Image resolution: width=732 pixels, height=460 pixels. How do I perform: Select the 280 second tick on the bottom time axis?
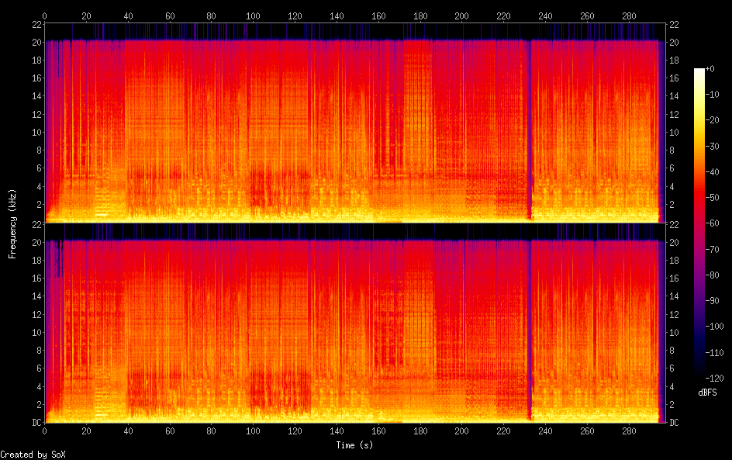click(x=629, y=430)
